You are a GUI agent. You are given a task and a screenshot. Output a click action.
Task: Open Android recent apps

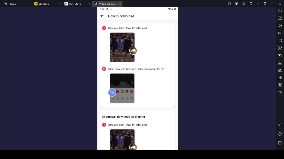coord(280,142)
